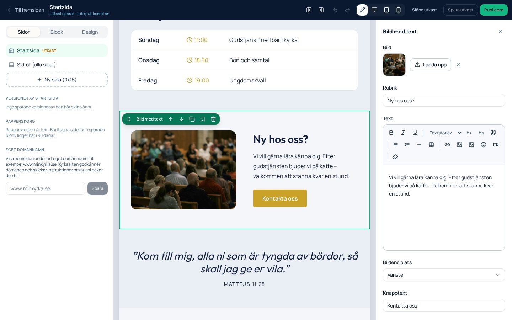This screenshot has height=320, width=512.
Task: Click the www.minkyrka.se domain field
Action: coord(46,188)
